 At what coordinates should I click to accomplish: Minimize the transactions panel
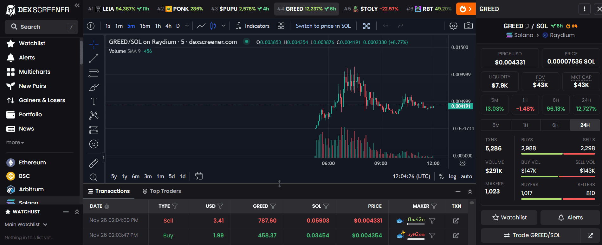coord(458,192)
